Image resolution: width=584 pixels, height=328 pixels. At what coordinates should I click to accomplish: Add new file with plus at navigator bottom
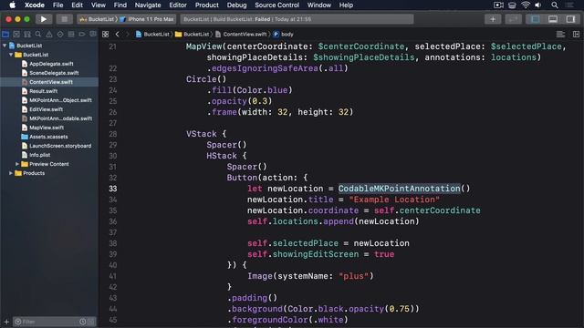click(6, 322)
